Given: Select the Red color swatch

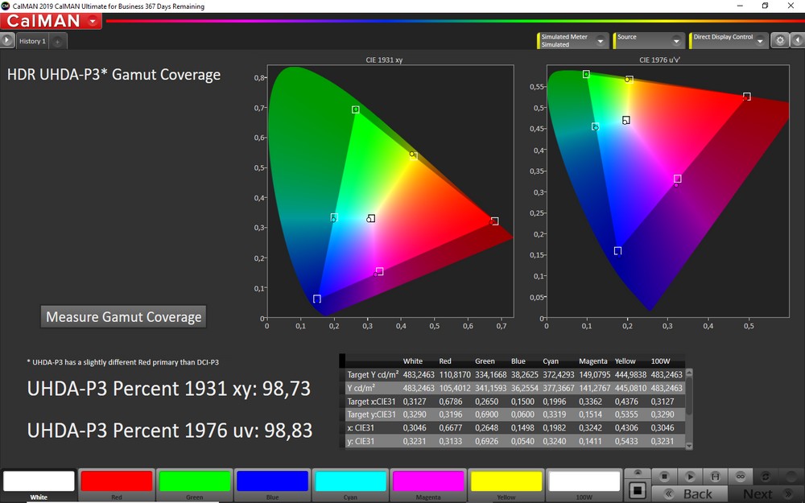Looking at the screenshot, I should (117, 481).
